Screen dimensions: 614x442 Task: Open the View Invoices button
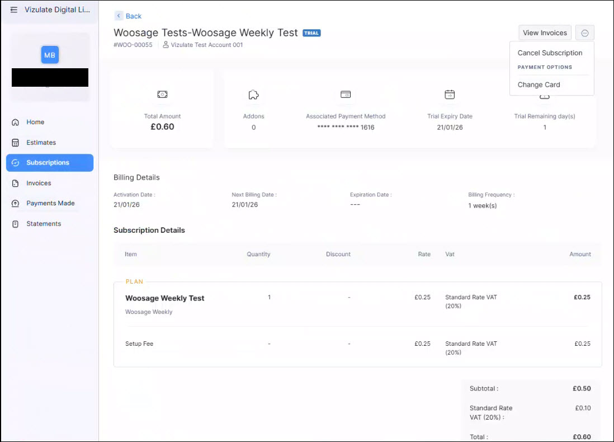point(545,33)
